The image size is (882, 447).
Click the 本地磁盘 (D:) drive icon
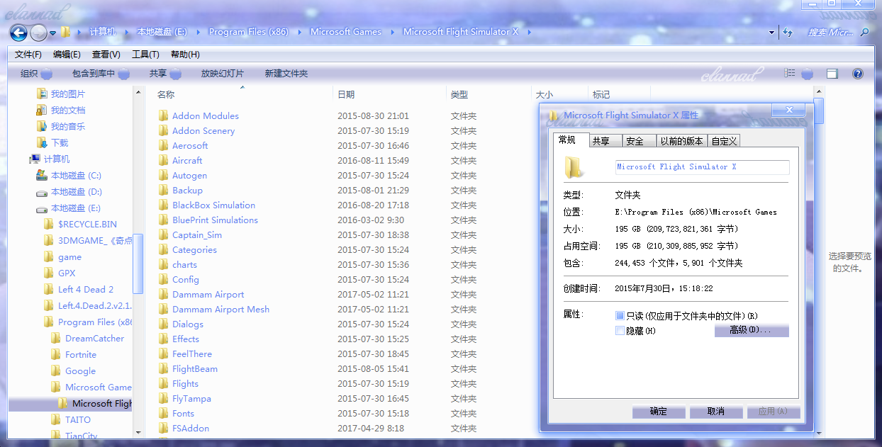click(42, 192)
